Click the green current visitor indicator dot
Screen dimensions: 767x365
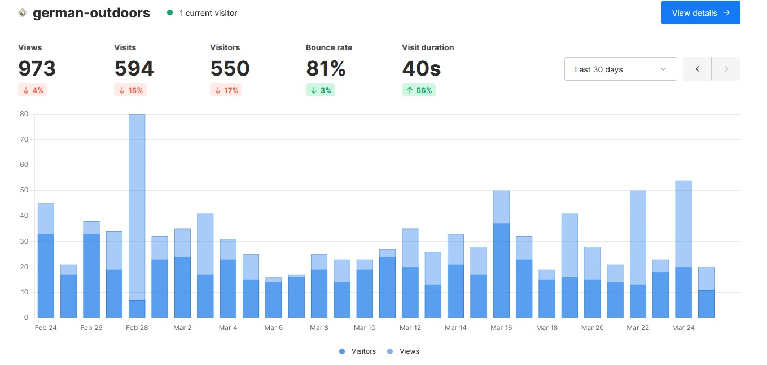pos(170,12)
